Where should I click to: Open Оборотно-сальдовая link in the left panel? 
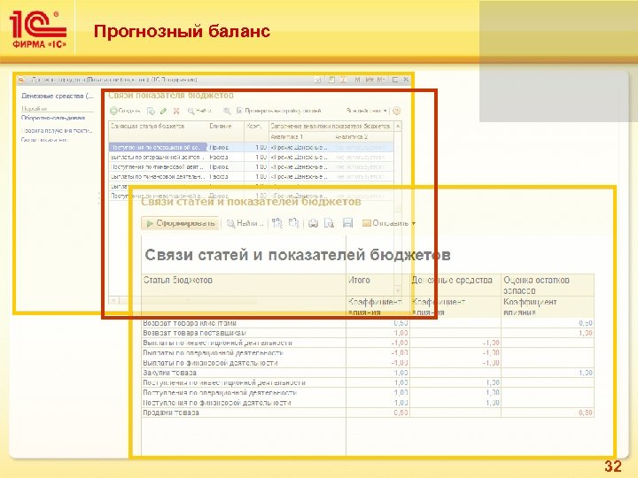53,118
